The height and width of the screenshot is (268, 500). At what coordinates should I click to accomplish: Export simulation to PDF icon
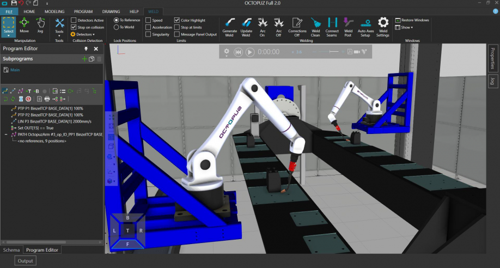pos(350,52)
